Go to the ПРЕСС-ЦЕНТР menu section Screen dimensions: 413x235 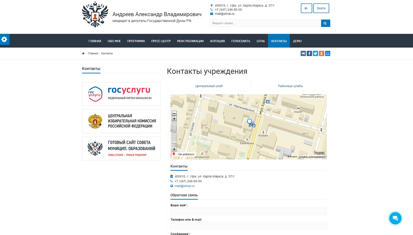click(x=161, y=41)
